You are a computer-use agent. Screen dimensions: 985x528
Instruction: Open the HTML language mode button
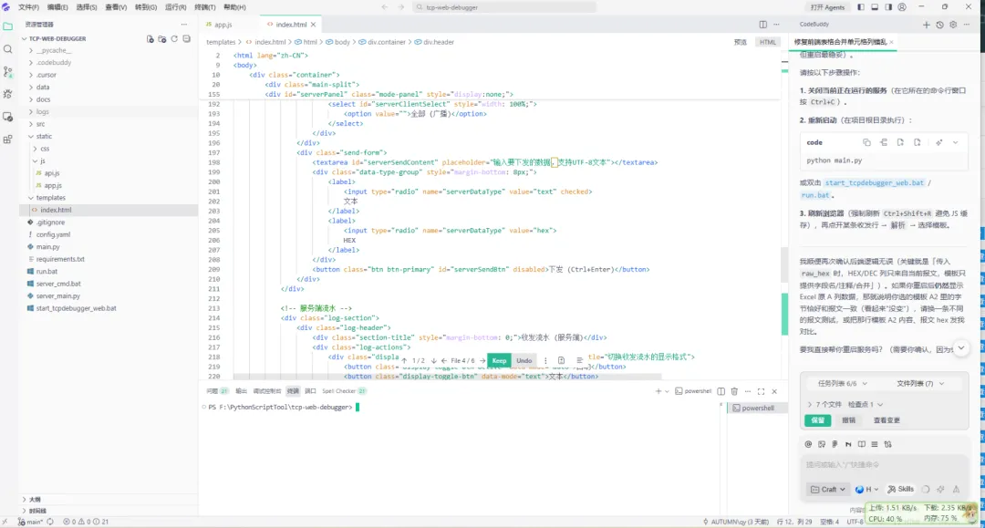(x=768, y=42)
